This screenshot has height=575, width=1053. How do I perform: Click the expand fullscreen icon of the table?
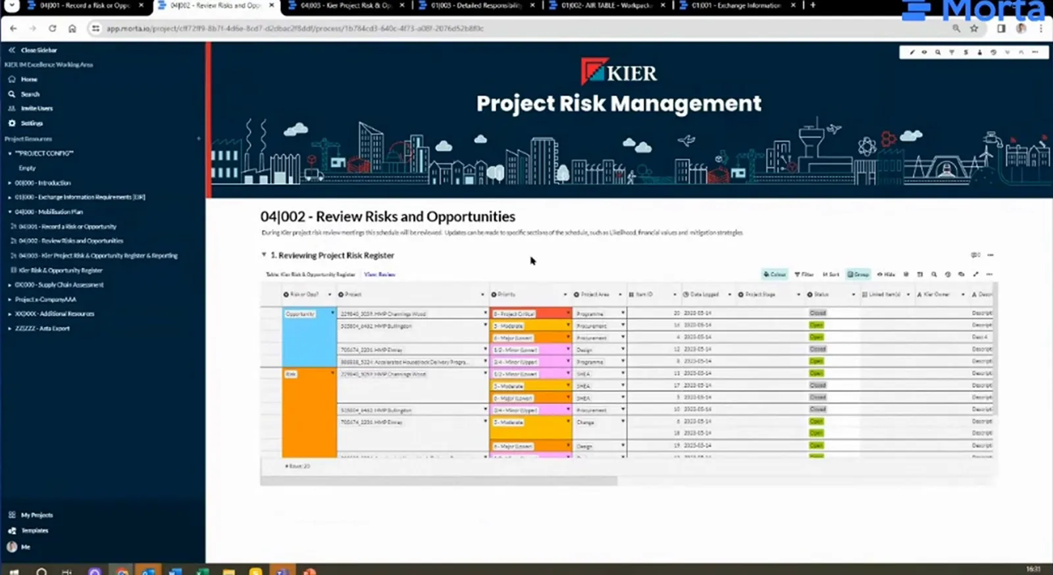point(975,274)
